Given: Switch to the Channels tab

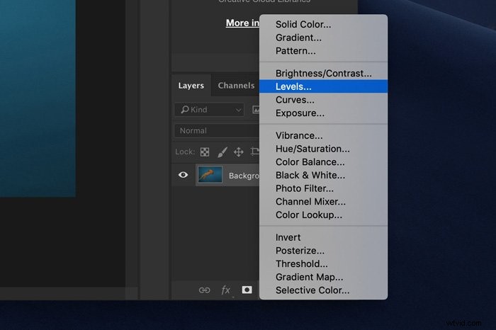Looking at the screenshot, I should (236, 86).
